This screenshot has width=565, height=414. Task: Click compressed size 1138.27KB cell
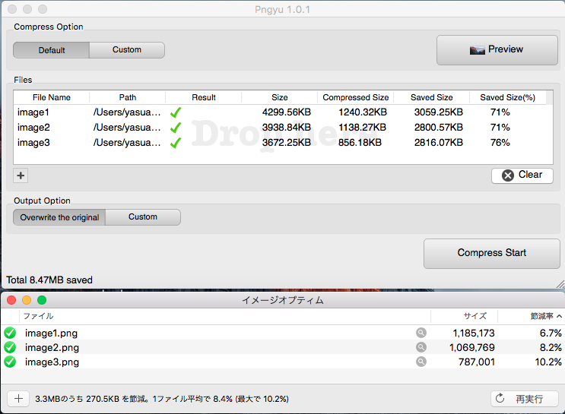pyautogui.click(x=362, y=128)
